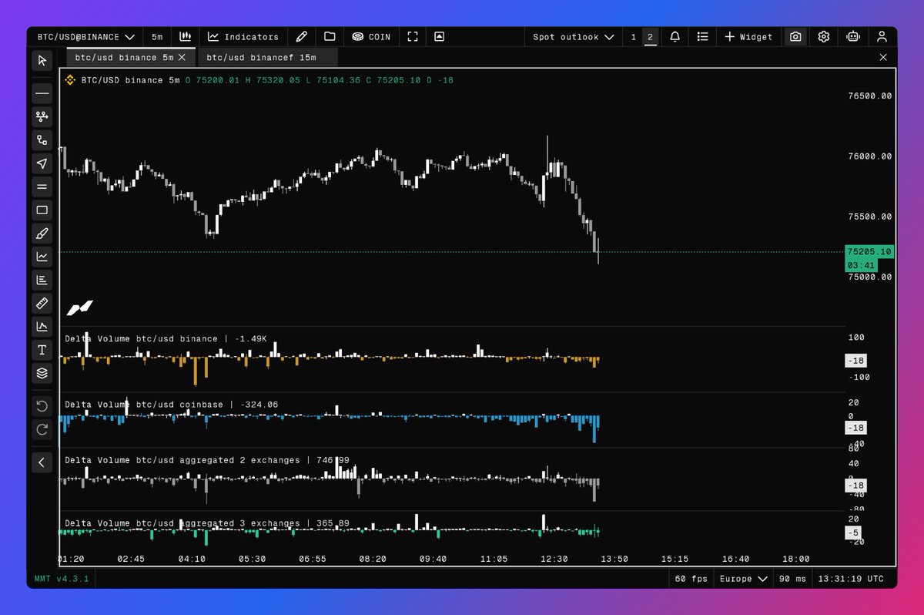Open the Indicators menu
This screenshot has width=924, height=615.
[x=243, y=36]
